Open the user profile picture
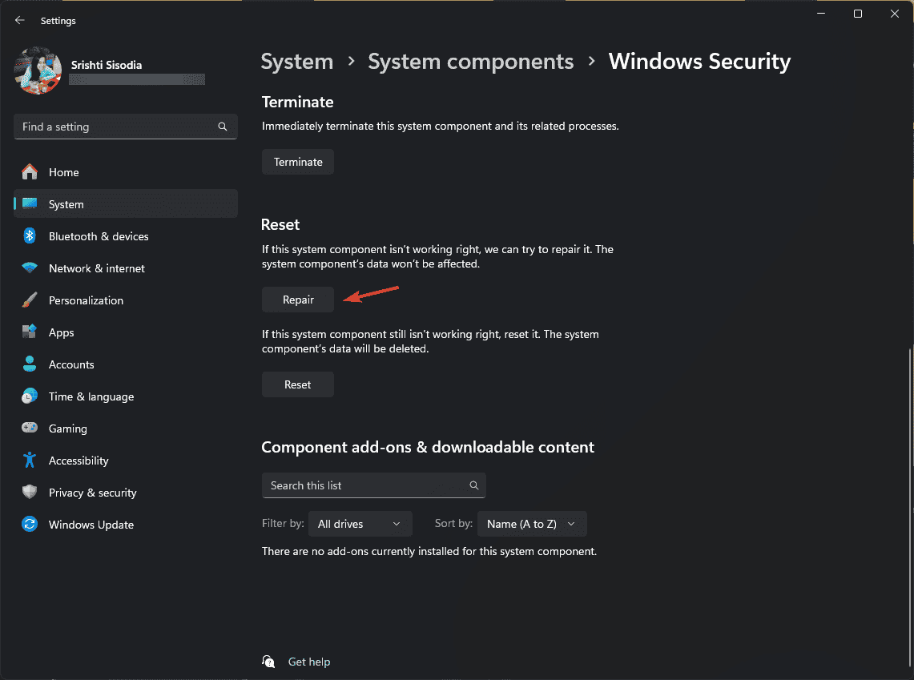 pyautogui.click(x=38, y=70)
